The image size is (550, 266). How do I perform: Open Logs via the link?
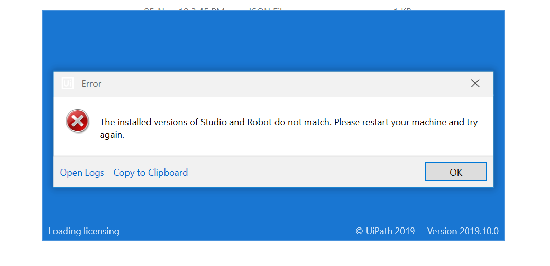82,173
